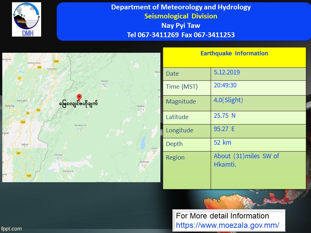Click the Mokokchung place name
The height and width of the screenshot is (233, 311).
[x=34, y=63]
